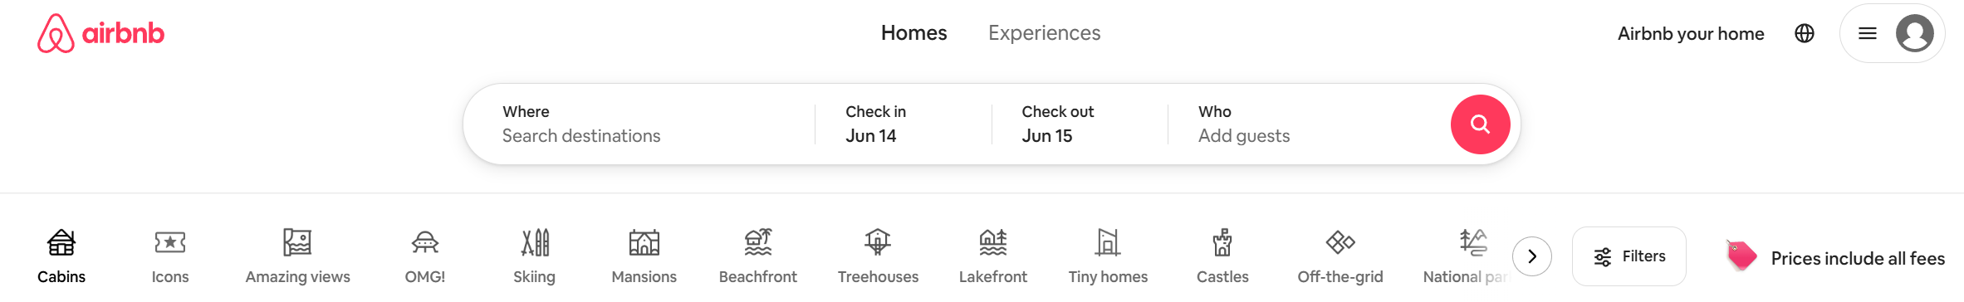Click the Search destinations field

pos(639,124)
